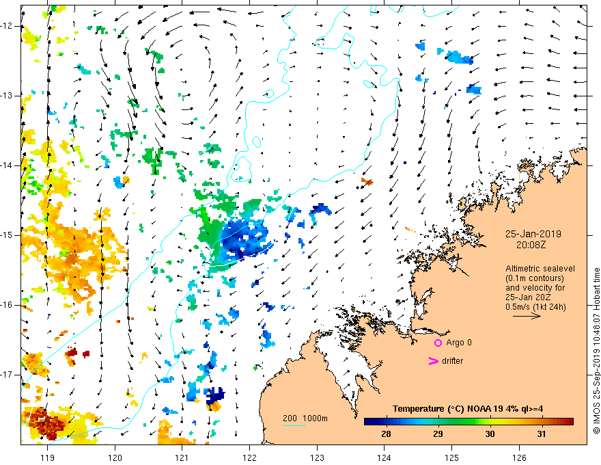Screen dimensions: 601x465
Task: Click latitude label -17 on left axis
Action: 7,375
